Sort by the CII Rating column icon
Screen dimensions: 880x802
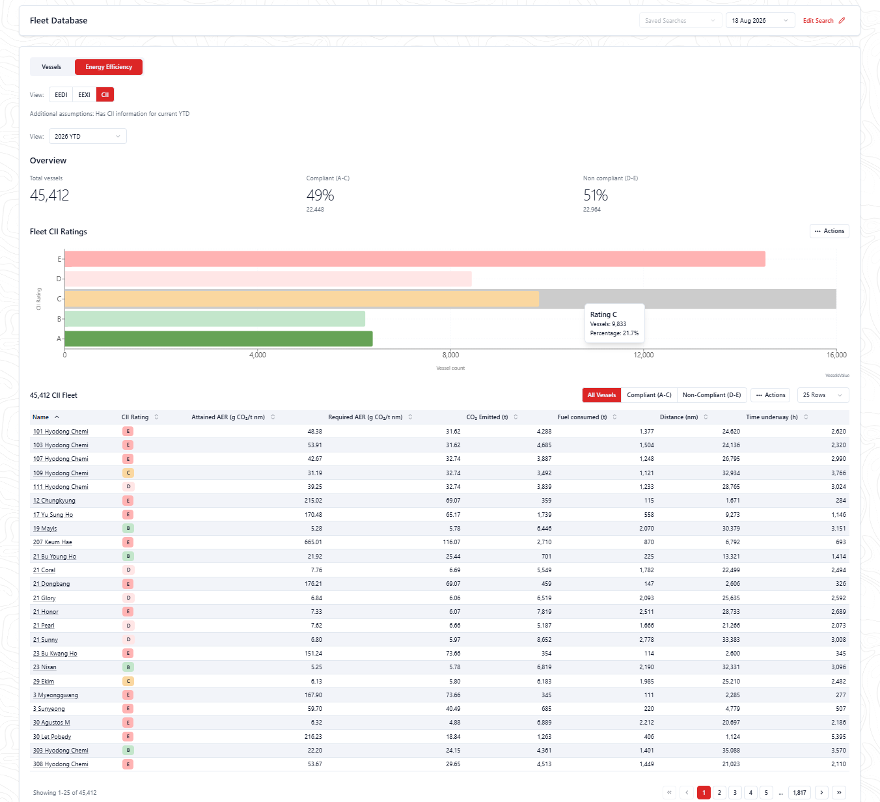point(156,417)
